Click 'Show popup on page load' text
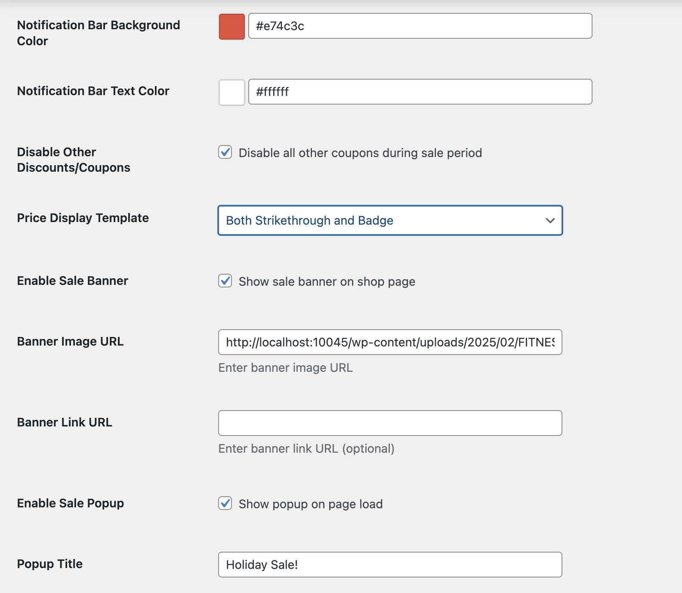This screenshot has width=682, height=593. pos(310,504)
